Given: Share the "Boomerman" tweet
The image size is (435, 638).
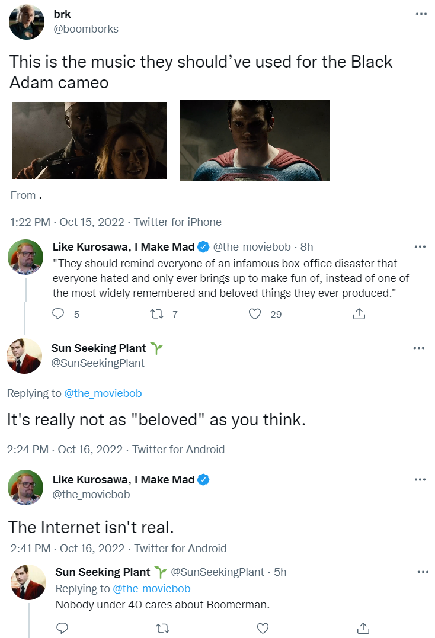Looking at the screenshot, I should click(x=363, y=628).
